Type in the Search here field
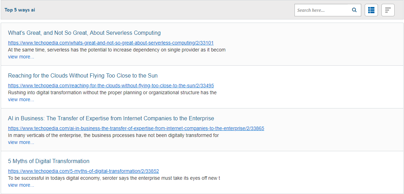Image resolution: width=404 pixels, height=194 pixels. pos(322,10)
